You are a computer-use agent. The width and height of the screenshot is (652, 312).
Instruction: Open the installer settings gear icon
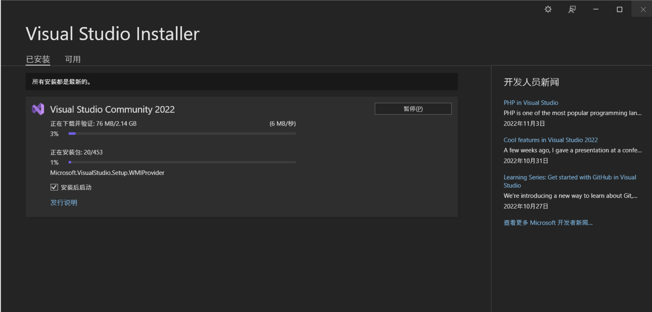tap(548, 9)
